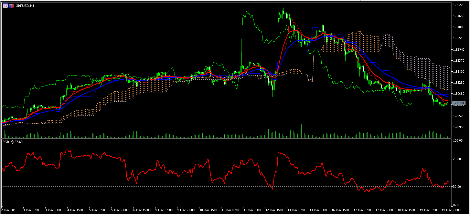Screen dimensions: 470x214
Task: Click the RSI 70.00 level label
Action: [x=458, y=159]
